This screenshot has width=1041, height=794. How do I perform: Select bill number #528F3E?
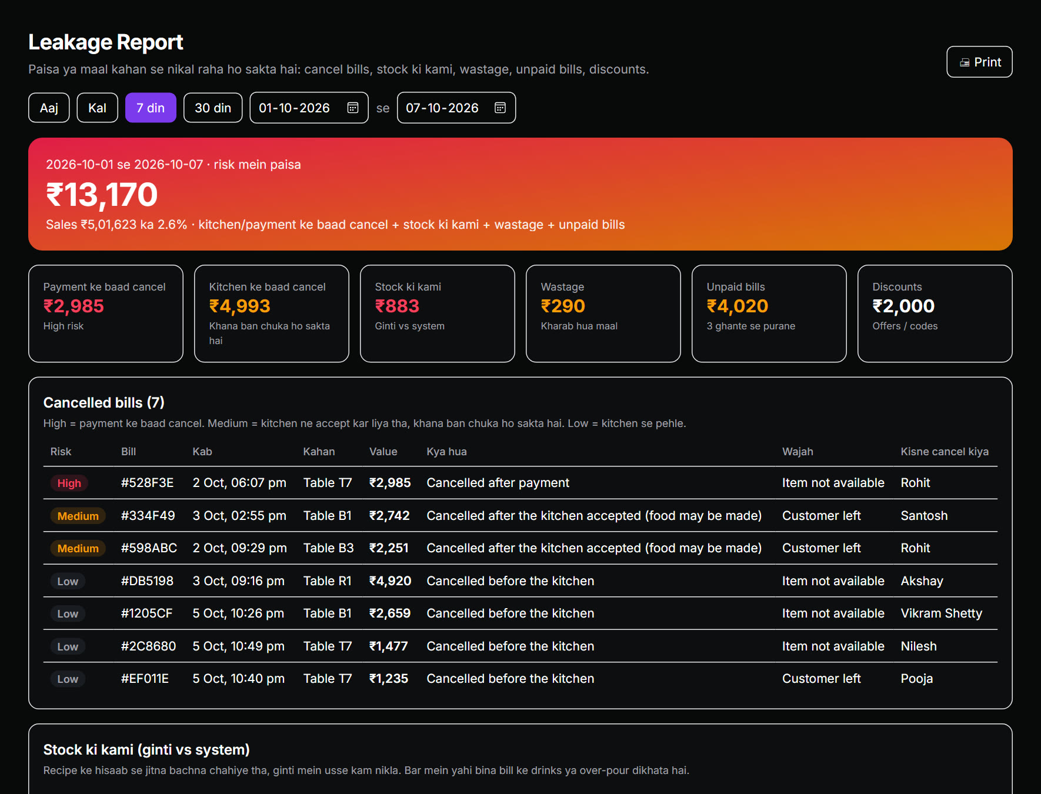point(147,483)
